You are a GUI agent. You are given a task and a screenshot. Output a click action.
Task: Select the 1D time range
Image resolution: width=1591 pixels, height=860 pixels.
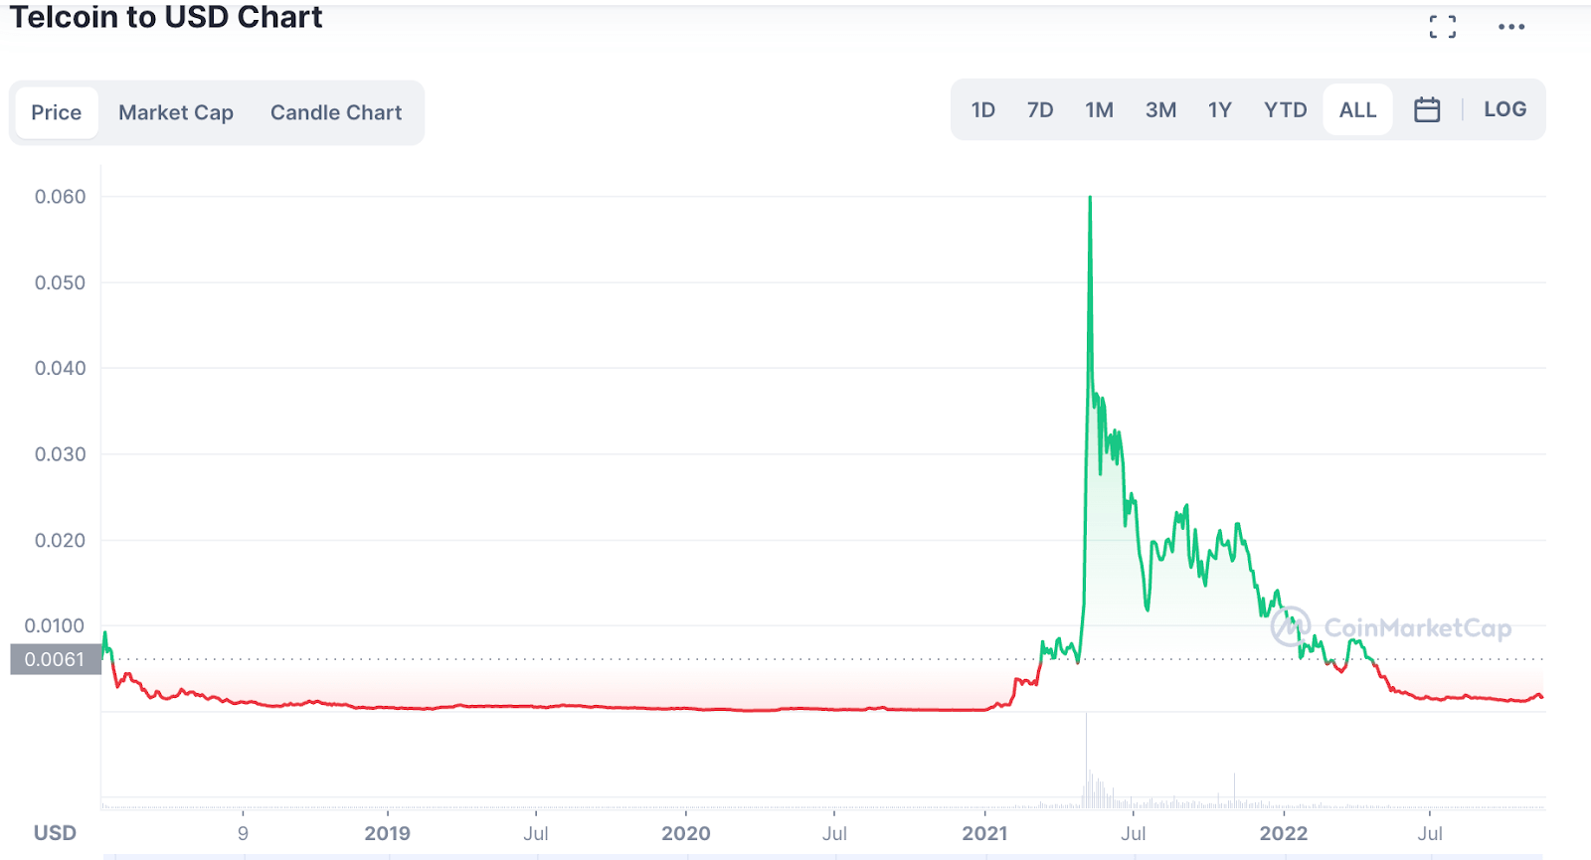[982, 110]
